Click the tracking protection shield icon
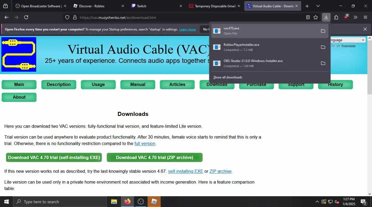 click(67, 18)
